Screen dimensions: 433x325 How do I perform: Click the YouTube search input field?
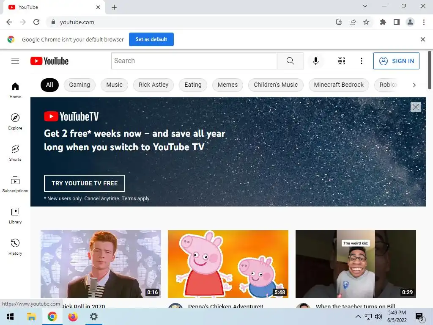coord(194,61)
